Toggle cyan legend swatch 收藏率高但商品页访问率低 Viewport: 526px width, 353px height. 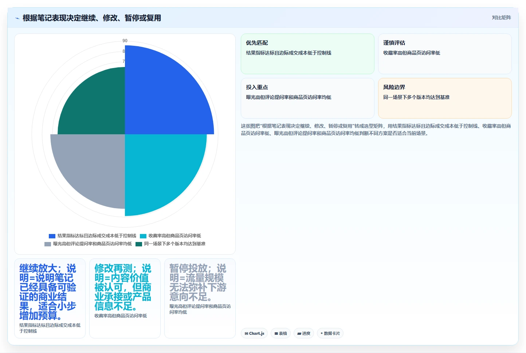tap(143, 236)
